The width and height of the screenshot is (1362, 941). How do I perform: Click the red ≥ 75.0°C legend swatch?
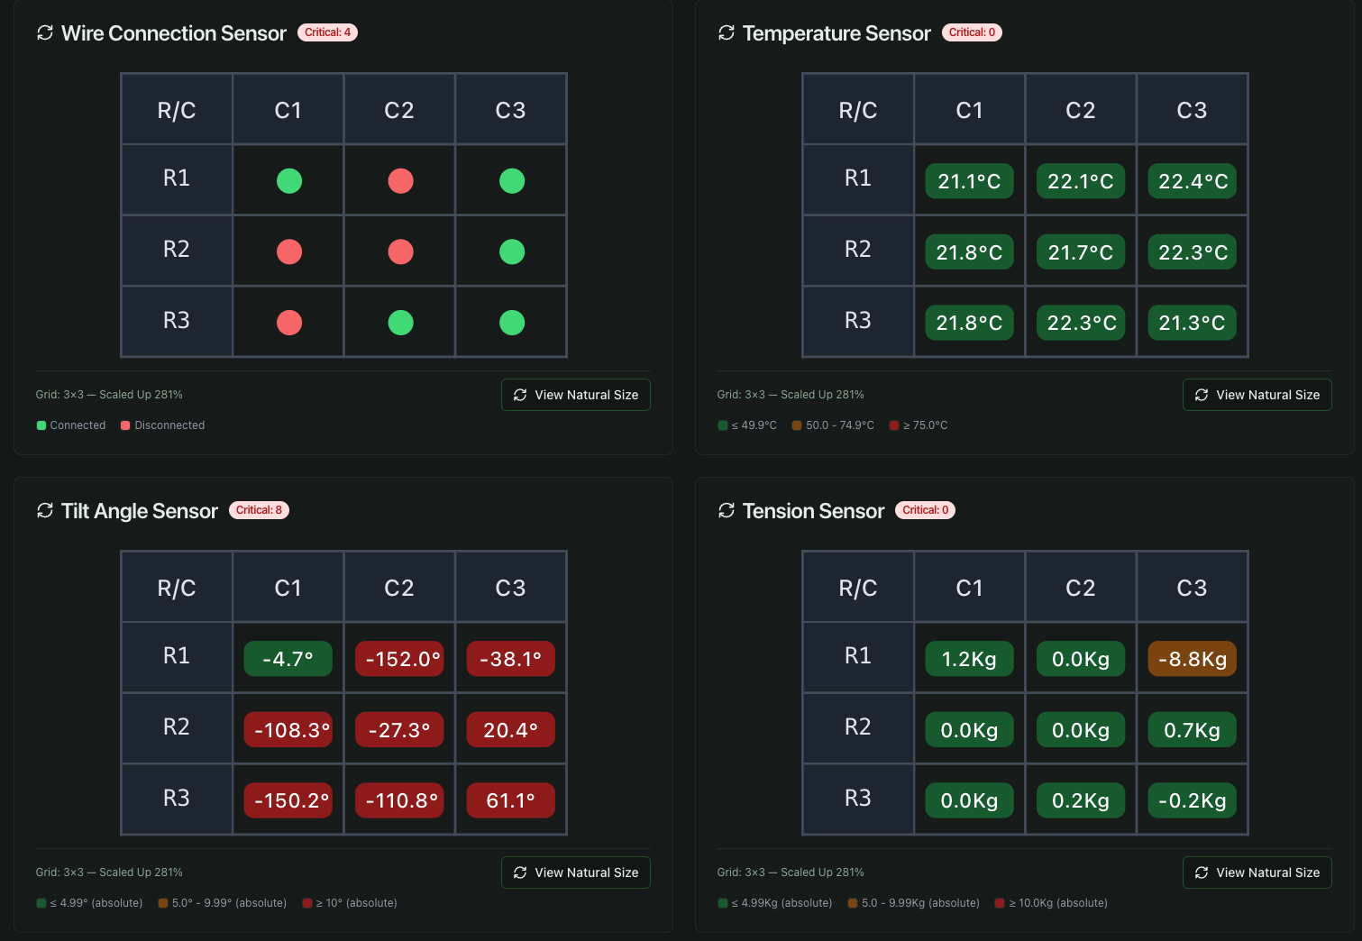coord(894,425)
